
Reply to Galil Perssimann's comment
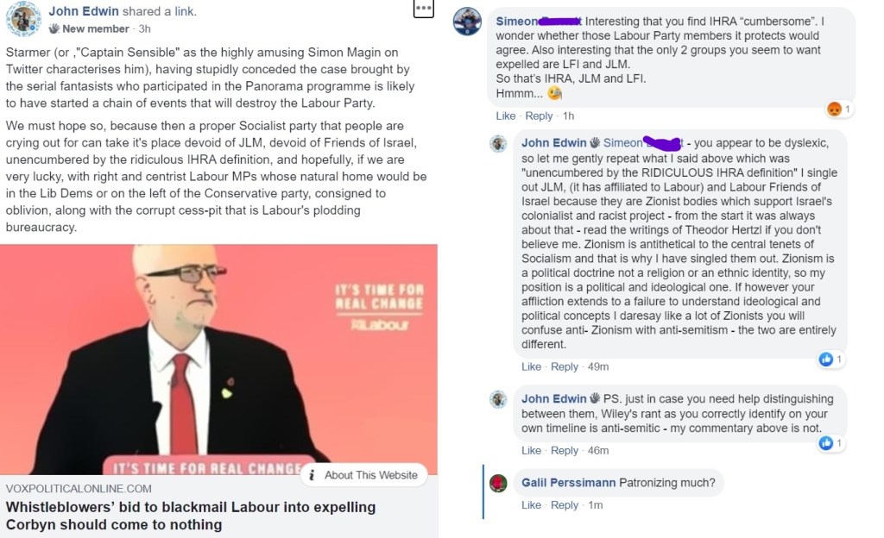[565, 505]
